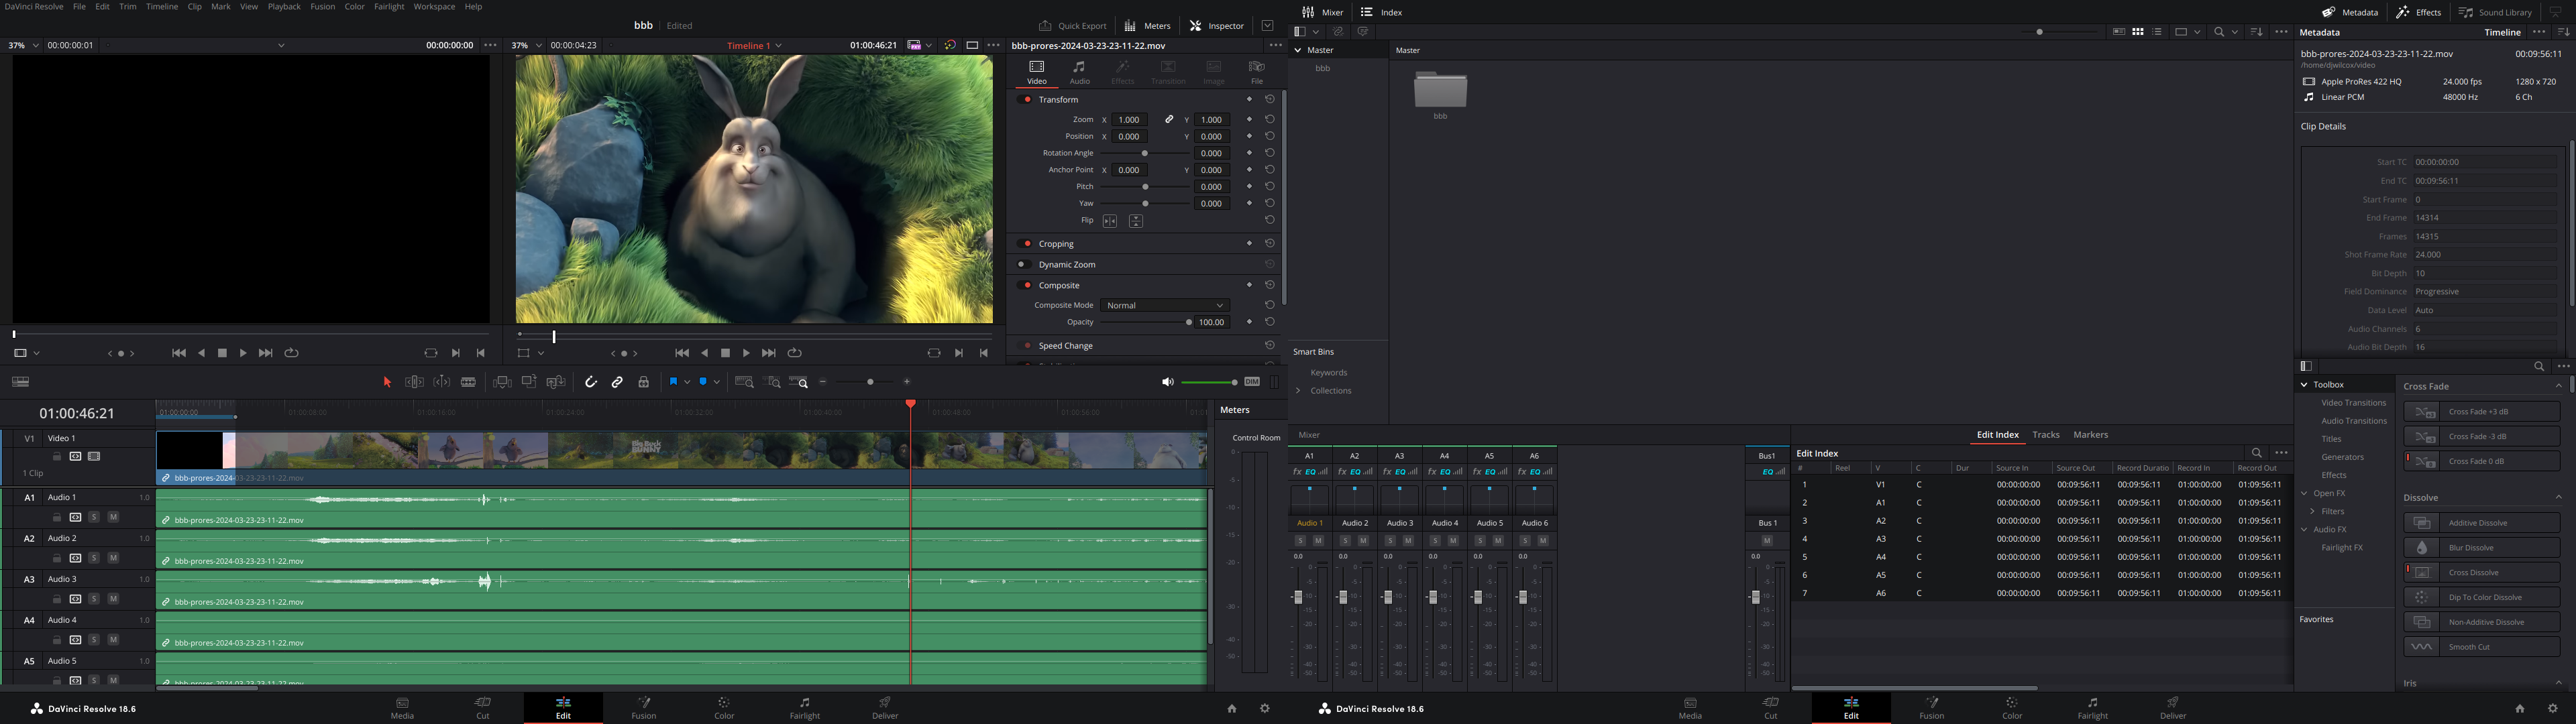2576x724 pixels.
Task: Toggle the Composite section switch
Action: click(1026, 285)
